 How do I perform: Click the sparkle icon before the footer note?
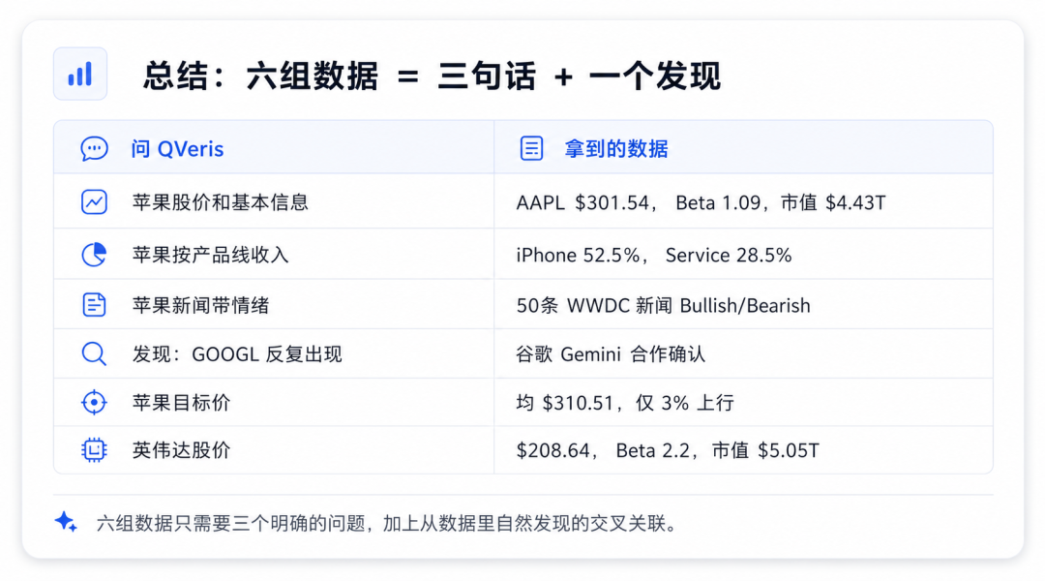(x=66, y=522)
